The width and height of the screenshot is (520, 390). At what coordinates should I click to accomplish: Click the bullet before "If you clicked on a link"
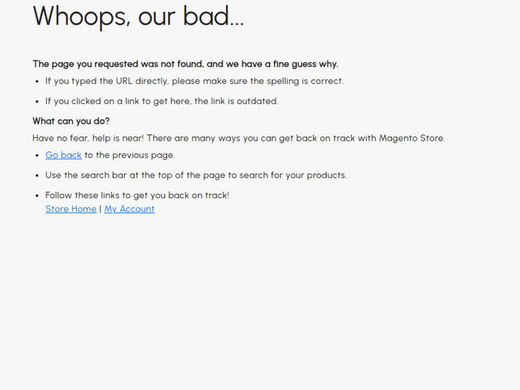37,101
